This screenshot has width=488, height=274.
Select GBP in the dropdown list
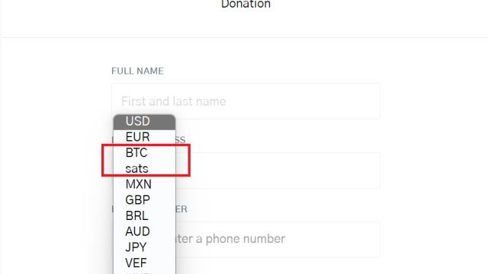point(144,200)
